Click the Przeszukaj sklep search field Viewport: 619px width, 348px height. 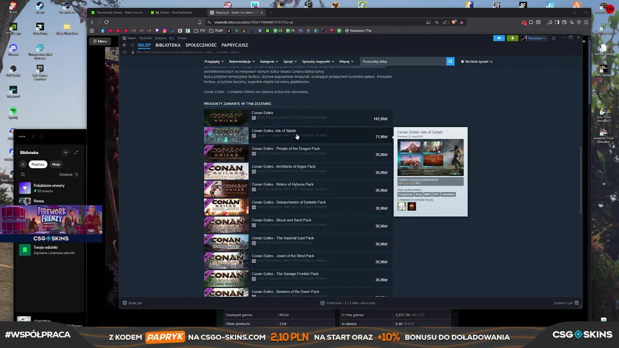pyautogui.click(x=403, y=61)
